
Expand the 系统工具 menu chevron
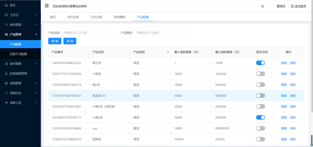tap(36, 103)
